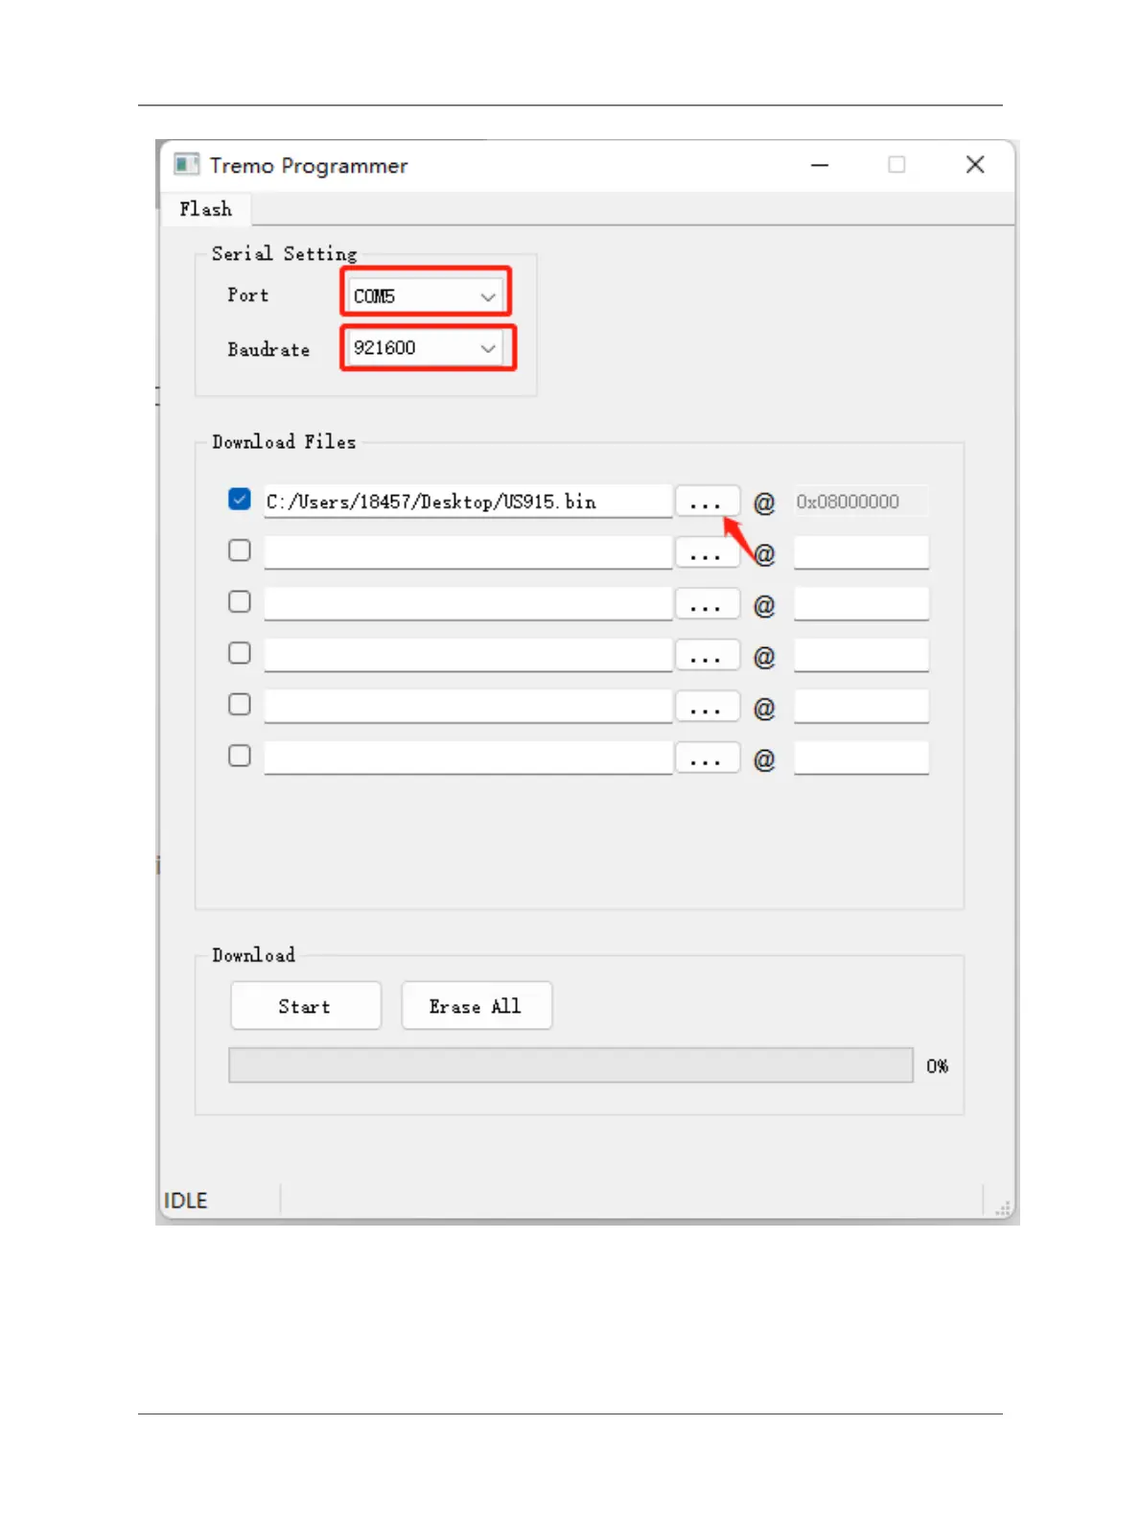The image size is (1140, 1519).
Task: Enable the third download file checkbox
Action: 240,602
